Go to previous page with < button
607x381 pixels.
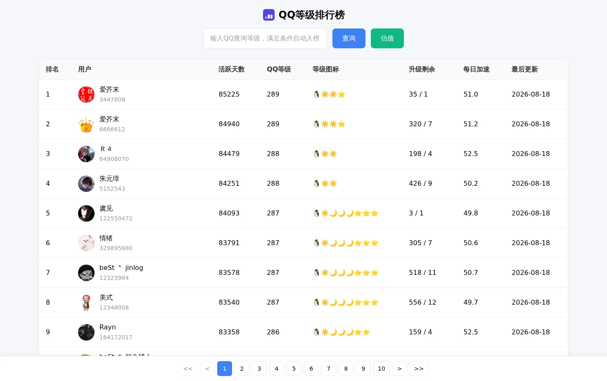pyautogui.click(x=207, y=369)
